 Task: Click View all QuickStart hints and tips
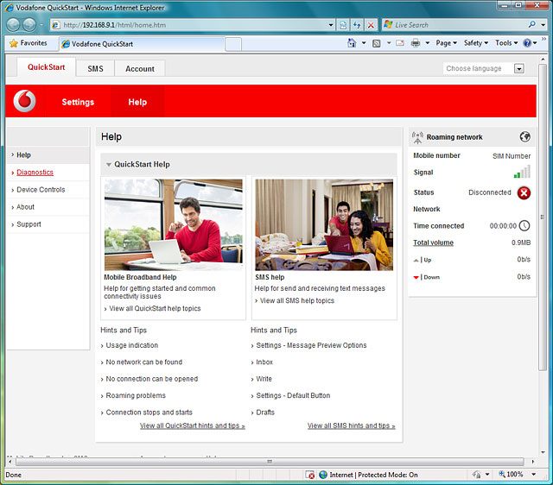tap(192, 425)
